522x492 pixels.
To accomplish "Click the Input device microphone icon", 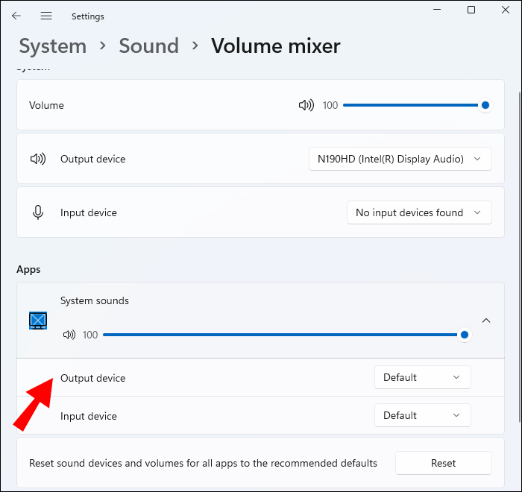I will 37,212.
